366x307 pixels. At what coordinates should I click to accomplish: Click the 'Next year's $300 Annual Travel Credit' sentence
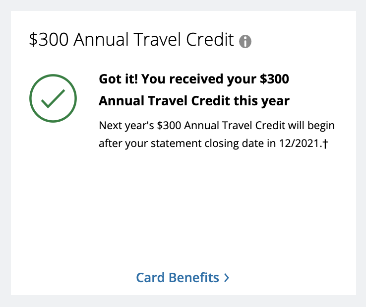192,126
